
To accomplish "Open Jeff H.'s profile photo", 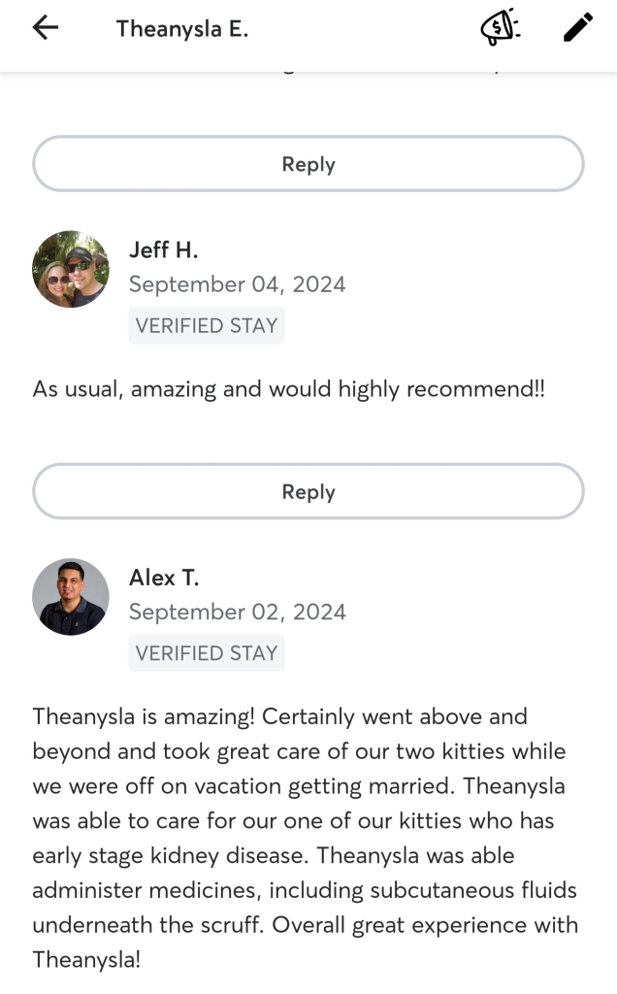I will [x=71, y=269].
